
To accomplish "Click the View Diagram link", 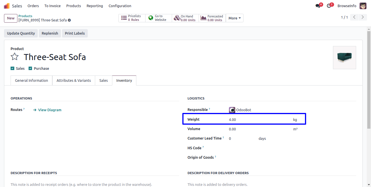I will coord(47,110).
